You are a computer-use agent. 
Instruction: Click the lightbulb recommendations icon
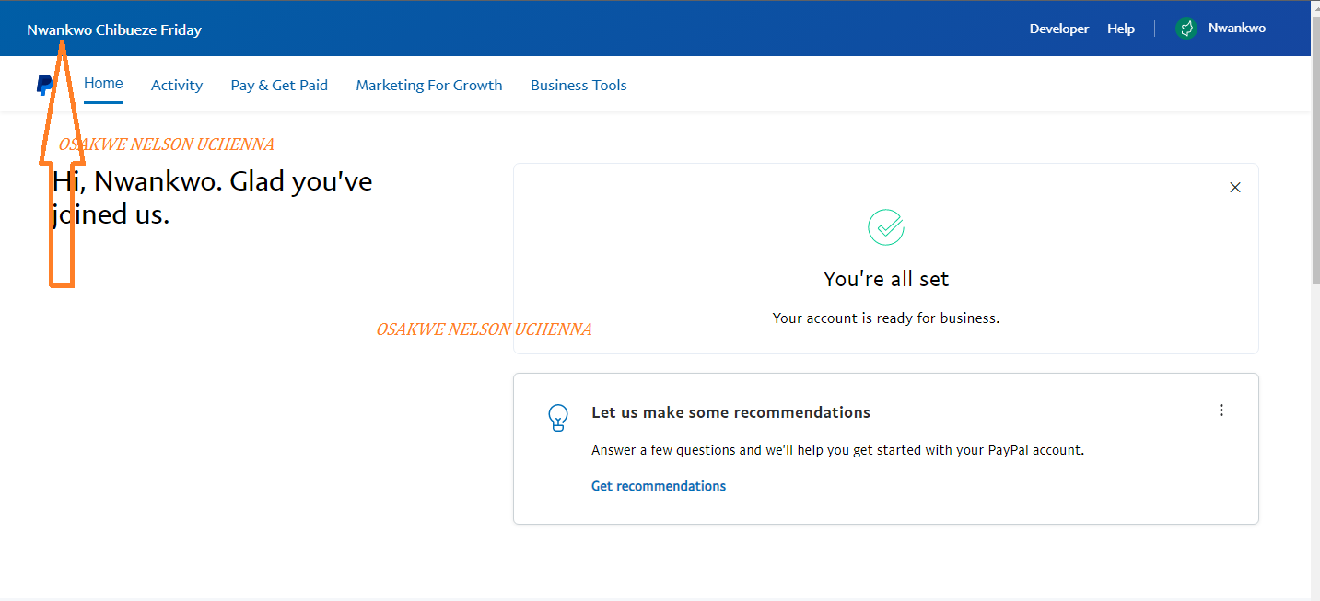557,418
